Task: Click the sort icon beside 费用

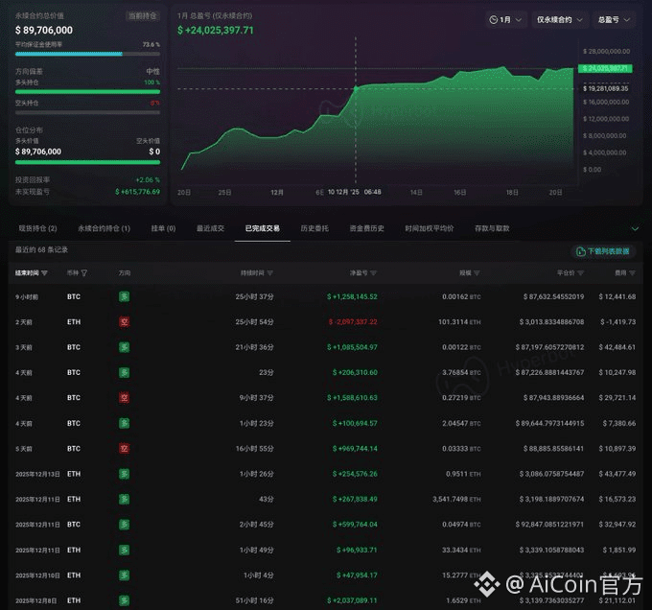Action: pyautogui.click(x=633, y=273)
